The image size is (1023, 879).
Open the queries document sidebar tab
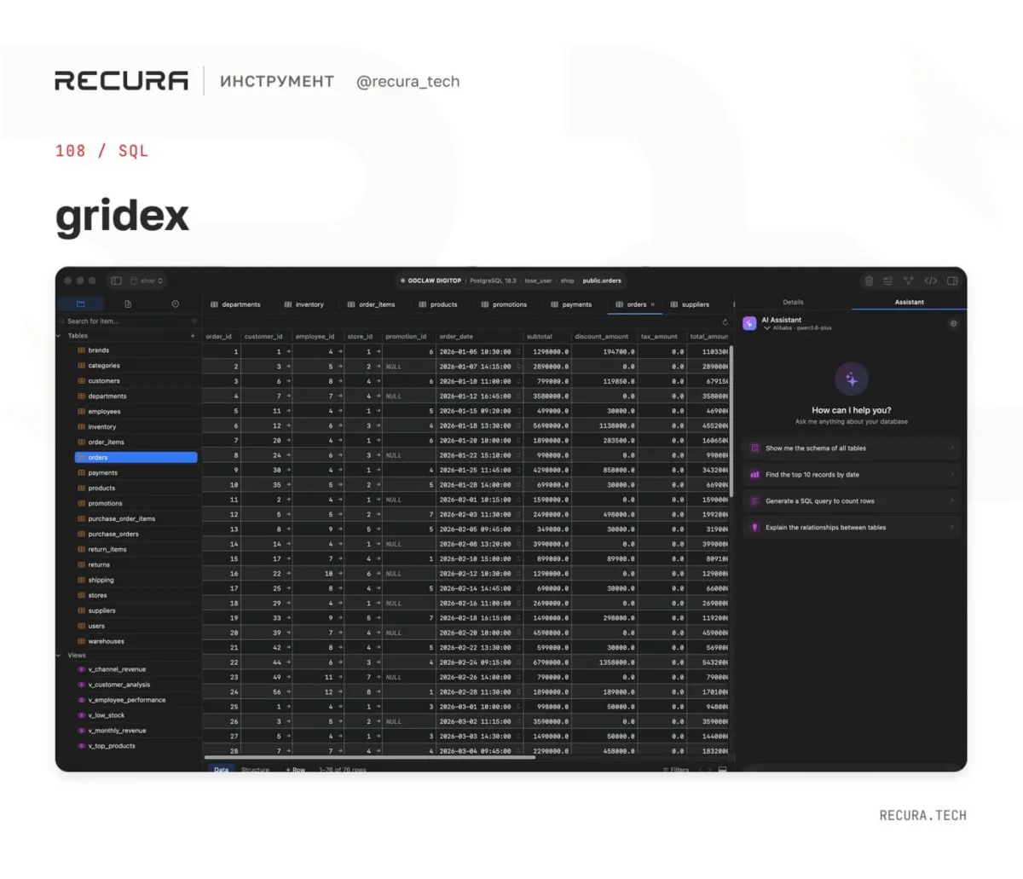[128, 304]
